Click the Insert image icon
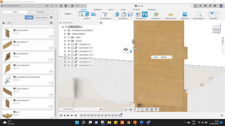Screen dimensions: 225x126 [x=185, y=14]
